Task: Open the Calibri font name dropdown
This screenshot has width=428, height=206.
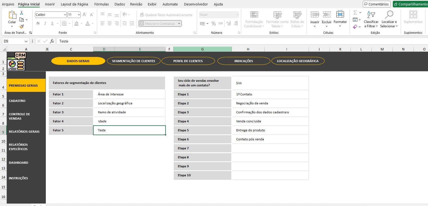Action: 65,15
